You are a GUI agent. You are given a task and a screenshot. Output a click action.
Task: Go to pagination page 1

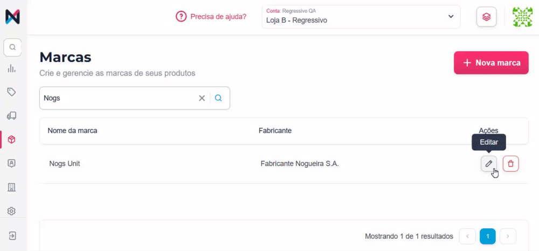click(487, 236)
